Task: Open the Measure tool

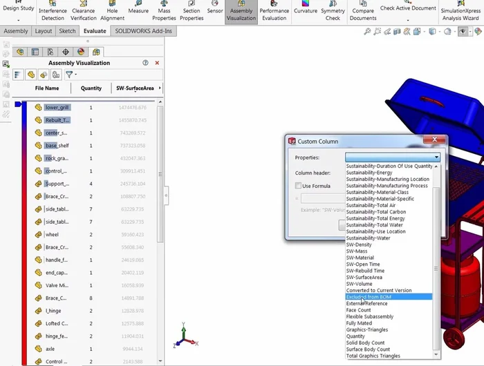Action: pyautogui.click(x=138, y=10)
